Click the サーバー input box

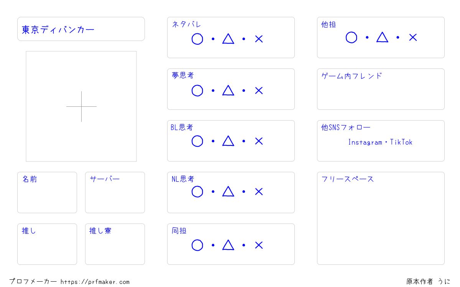click(x=115, y=192)
